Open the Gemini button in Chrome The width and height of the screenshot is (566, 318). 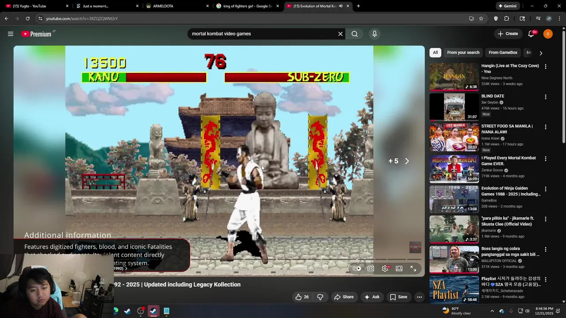507,6
